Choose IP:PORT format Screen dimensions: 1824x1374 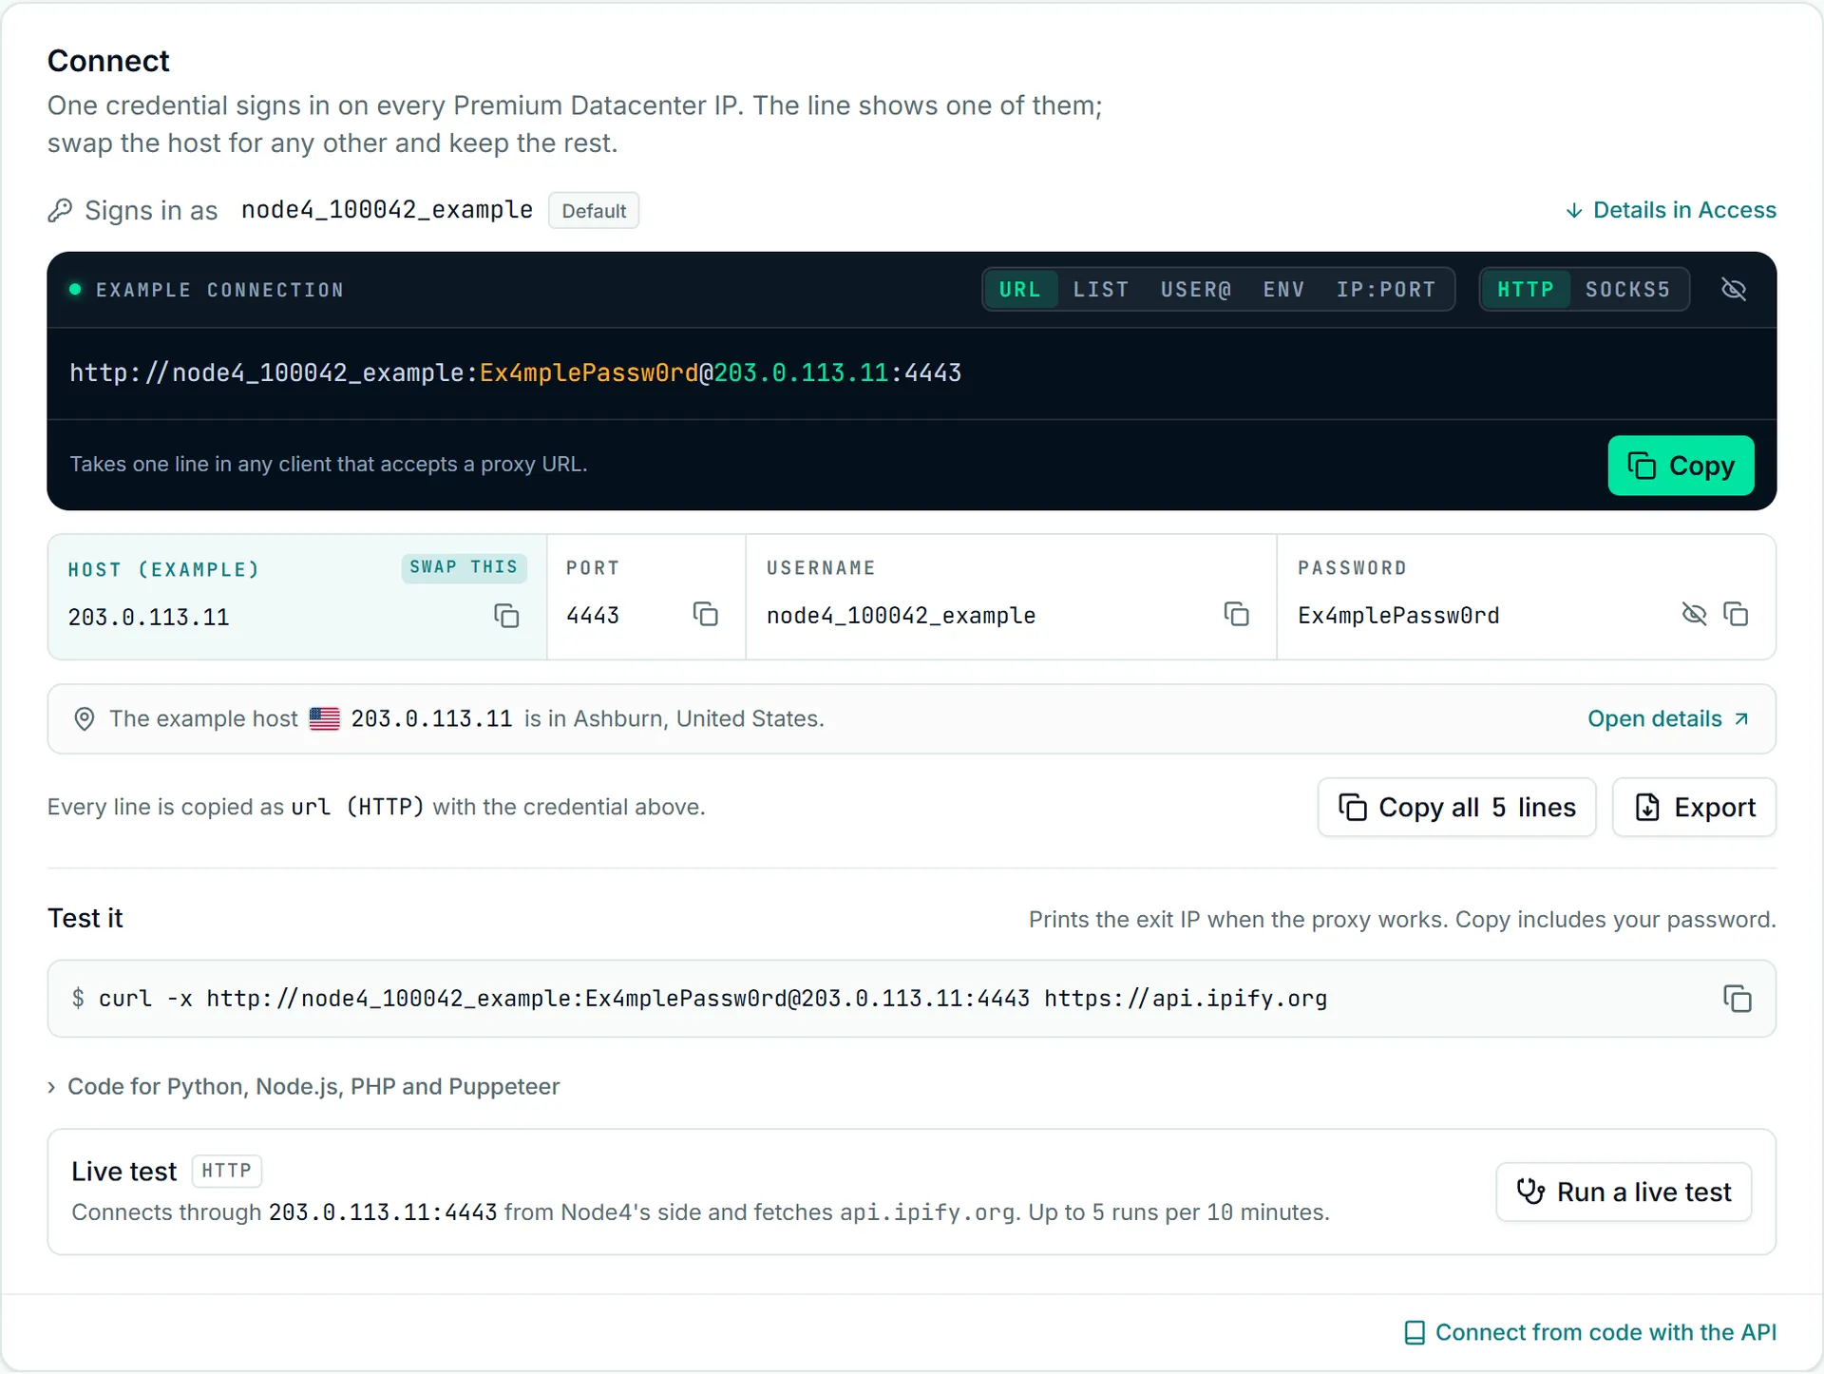pyautogui.click(x=1386, y=290)
